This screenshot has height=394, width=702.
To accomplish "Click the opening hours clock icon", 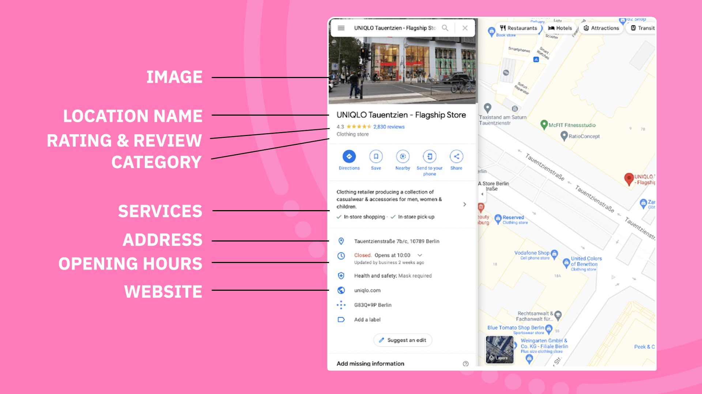I will coord(341,256).
